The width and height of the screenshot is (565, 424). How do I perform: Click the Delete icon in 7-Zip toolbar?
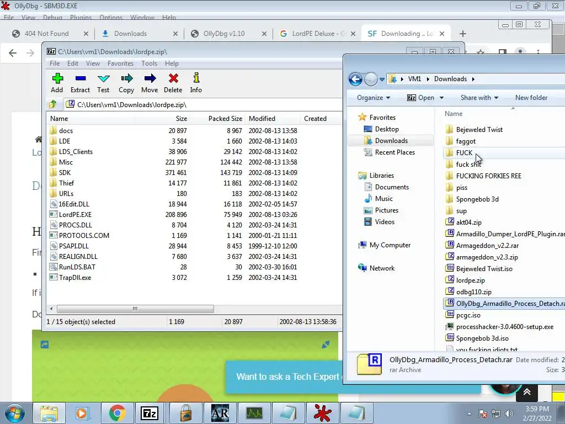[173, 78]
